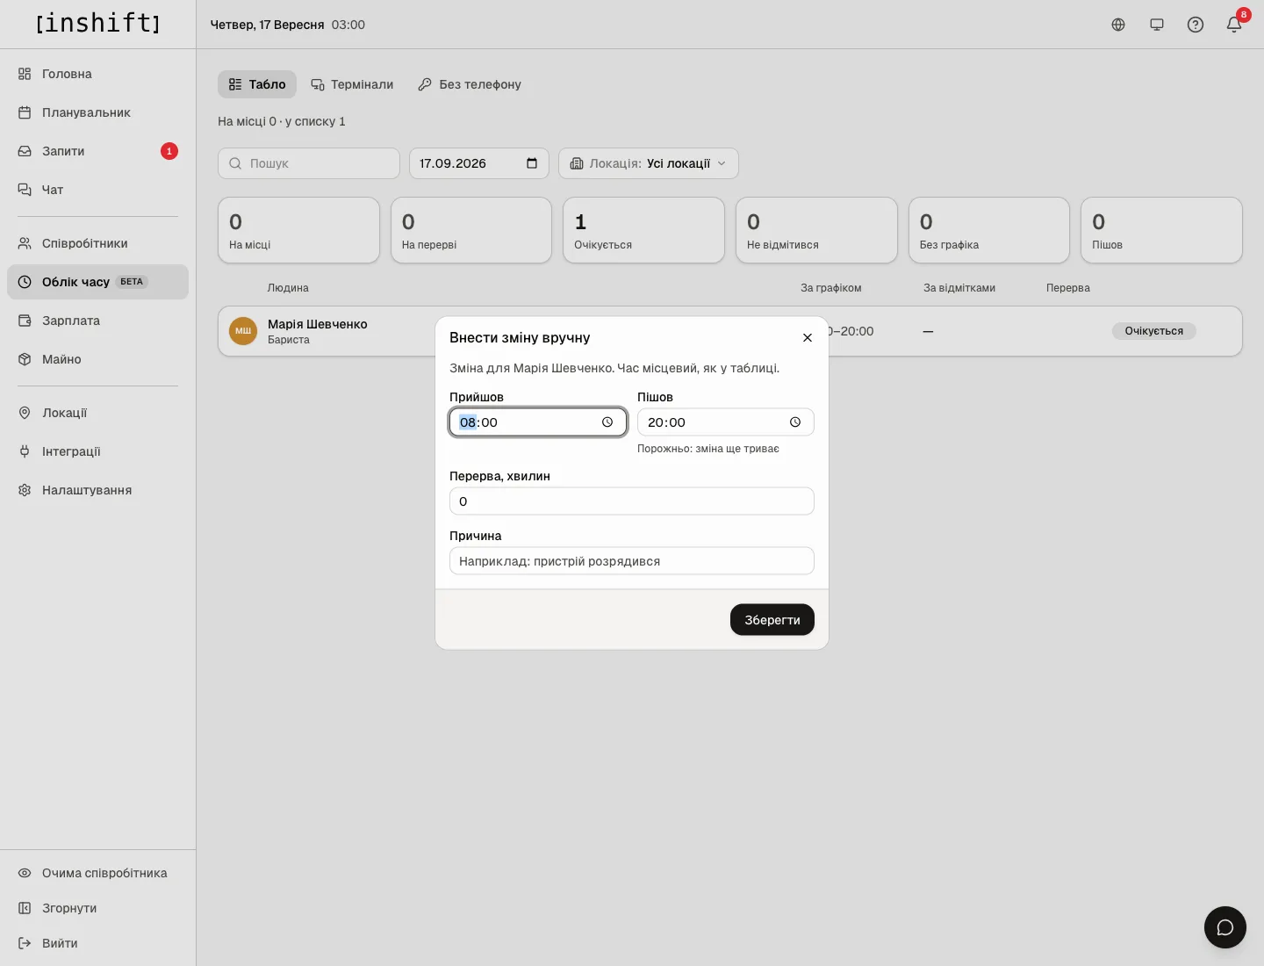
Task: Click the inshift logo
Action: (97, 23)
